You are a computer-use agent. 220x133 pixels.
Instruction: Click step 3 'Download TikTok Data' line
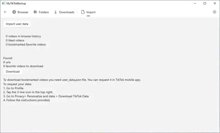[46, 96]
